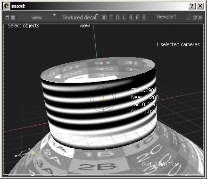This screenshot has height=179, width=207.
Task: Switch to 3D perspective view
Action: [104, 17]
